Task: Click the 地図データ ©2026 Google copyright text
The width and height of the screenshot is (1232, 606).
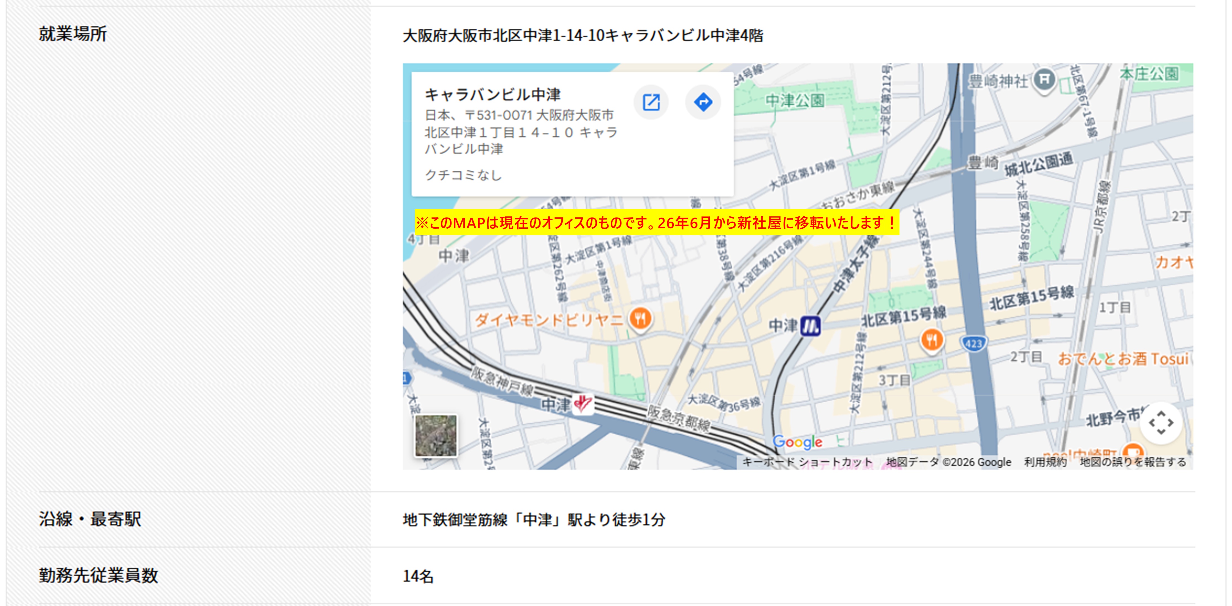Action: click(948, 462)
